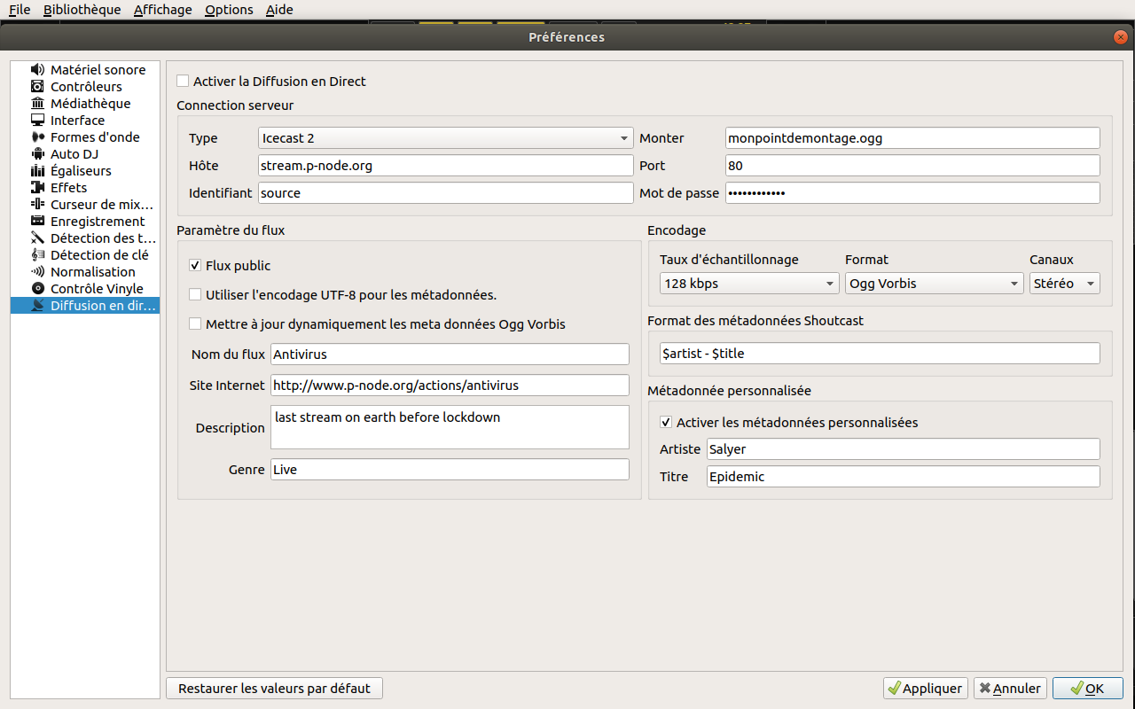Click the Hôte input field
The width and height of the screenshot is (1135, 709).
pos(444,166)
